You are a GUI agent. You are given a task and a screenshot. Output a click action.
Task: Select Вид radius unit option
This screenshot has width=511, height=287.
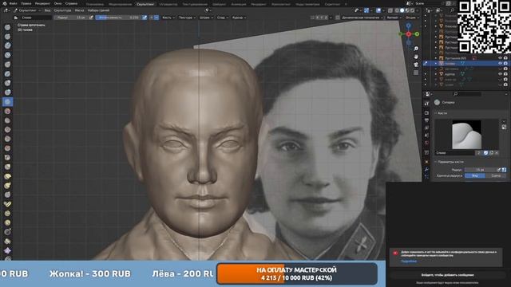click(x=475, y=175)
